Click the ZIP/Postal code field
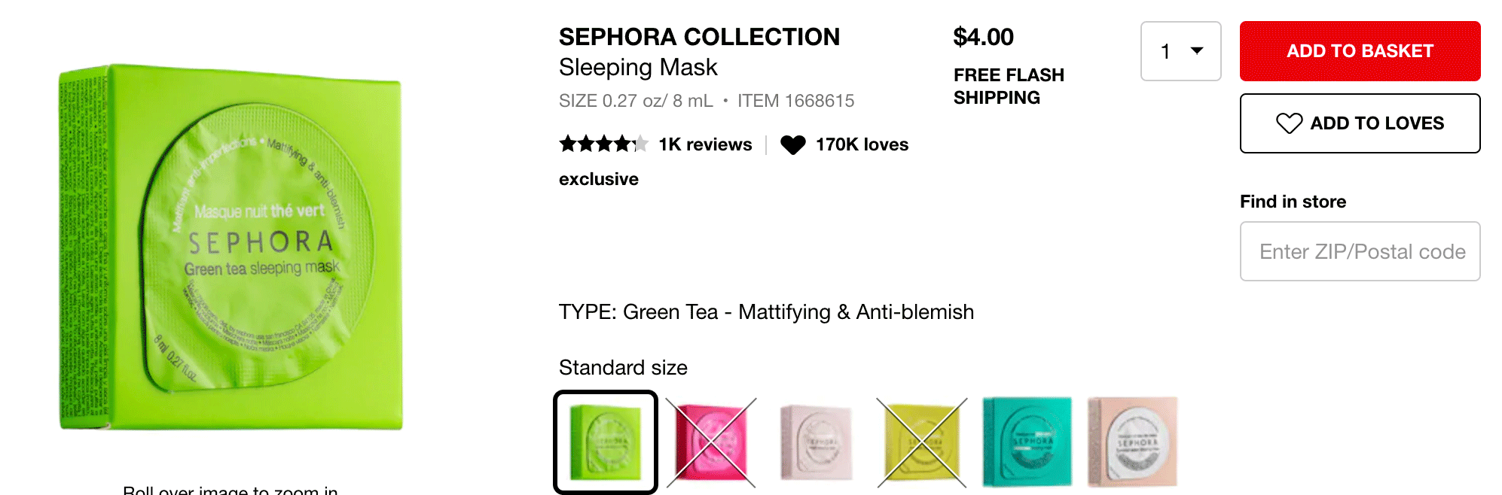 [1360, 251]
